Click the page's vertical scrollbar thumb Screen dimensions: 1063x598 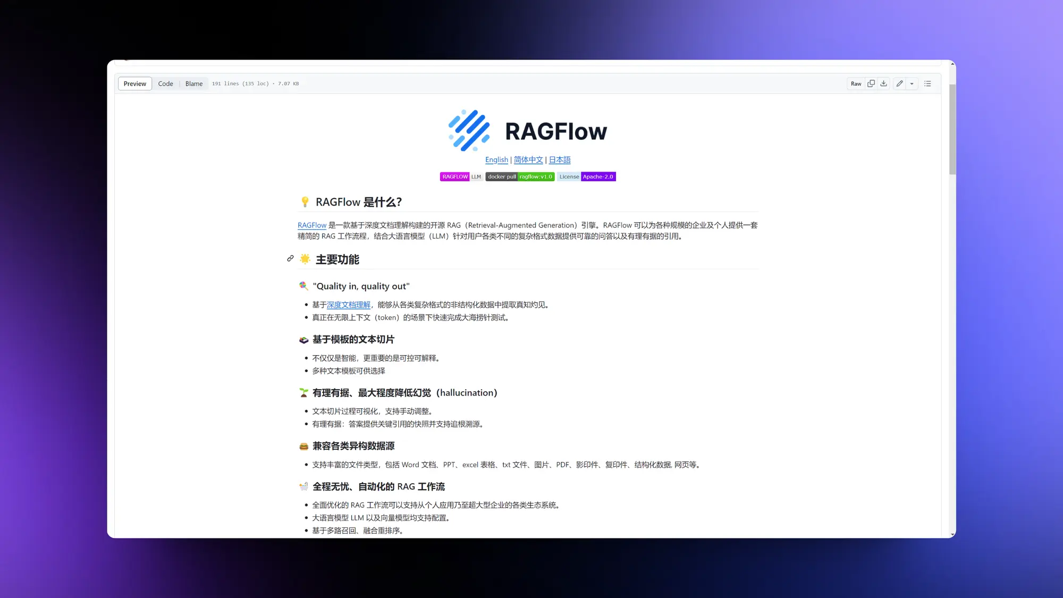pos(952,129)
